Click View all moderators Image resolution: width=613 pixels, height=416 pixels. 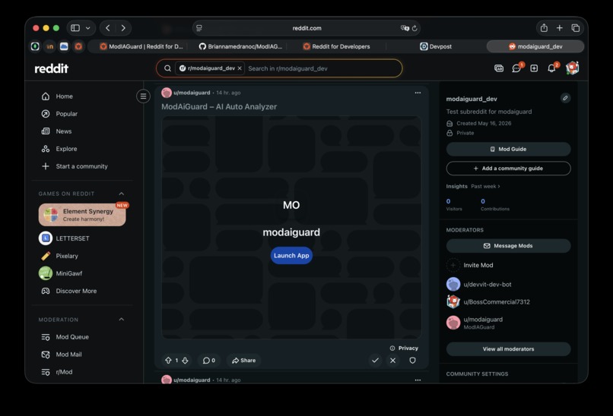508,349
